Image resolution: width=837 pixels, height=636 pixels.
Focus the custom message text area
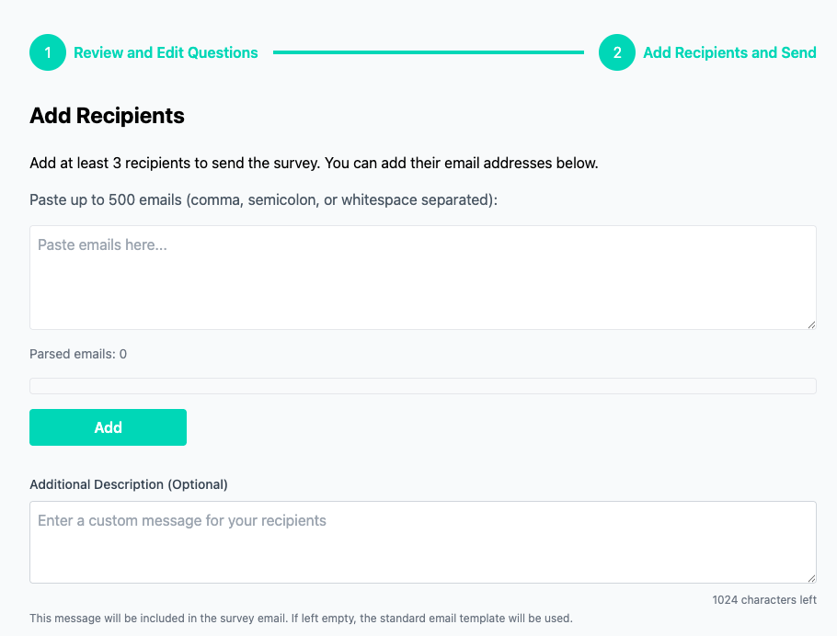[423, 551]
